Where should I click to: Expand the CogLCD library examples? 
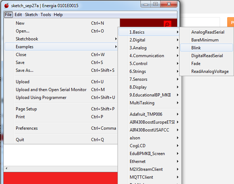[x=149, y=146]
